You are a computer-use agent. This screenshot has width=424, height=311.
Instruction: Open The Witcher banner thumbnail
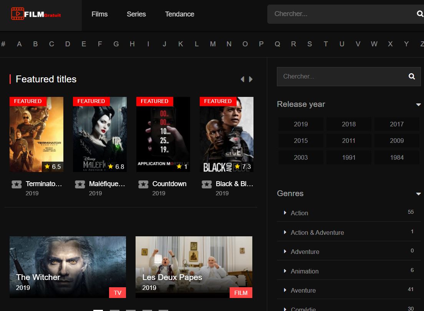68,267
